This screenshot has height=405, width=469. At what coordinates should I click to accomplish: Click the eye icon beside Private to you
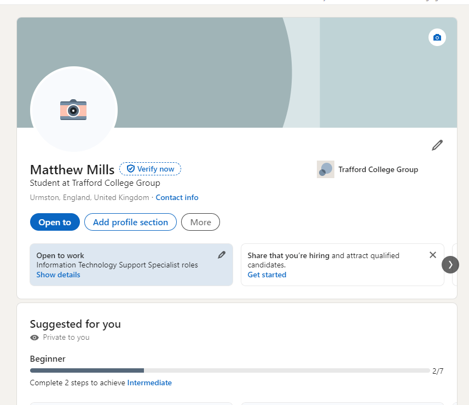click(34, 338)
